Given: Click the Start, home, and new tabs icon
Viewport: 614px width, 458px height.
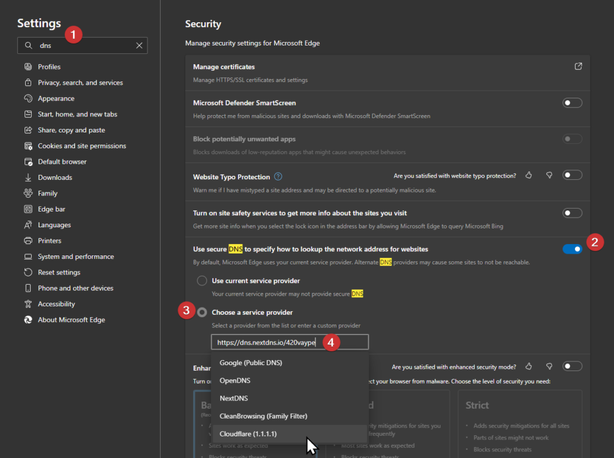Looking at the screenshot, I should [28, 115].
